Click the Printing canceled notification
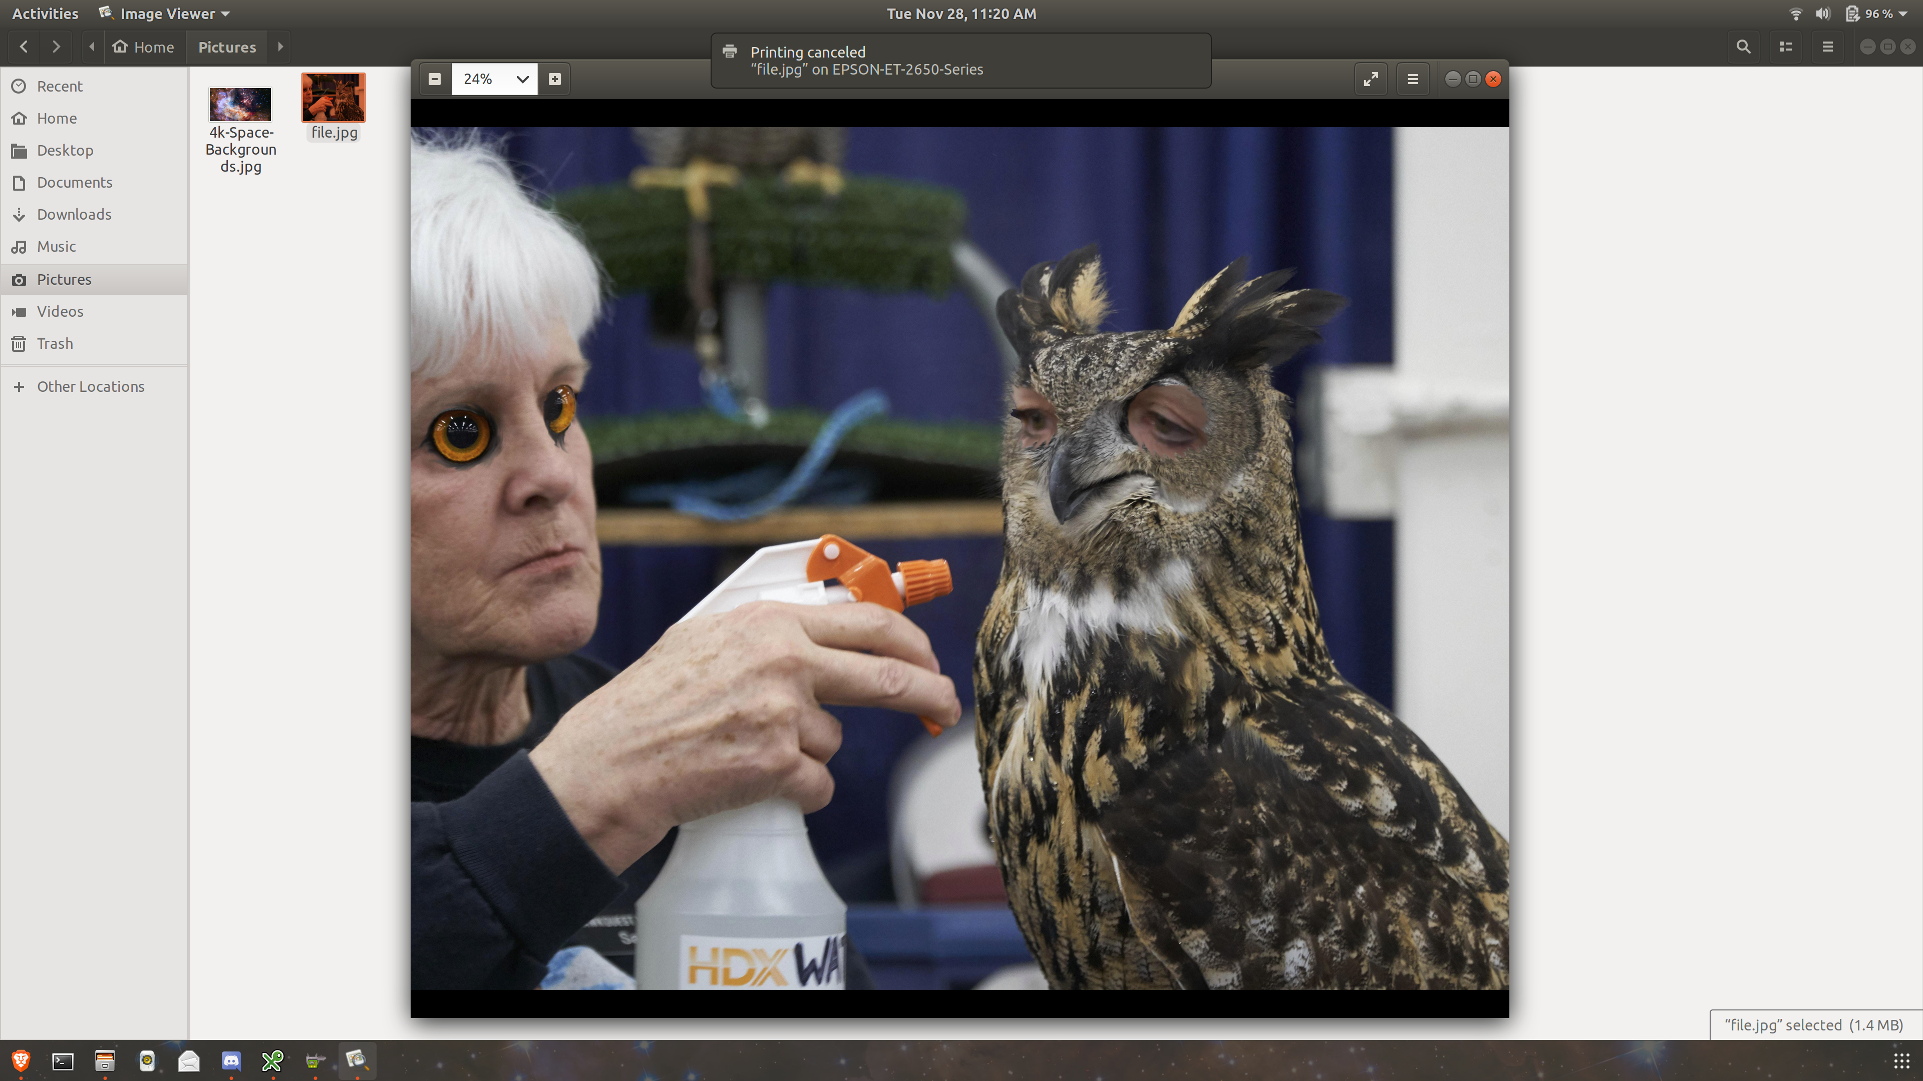This screenshot has height=1081, width=1923. tap(961, 61)
